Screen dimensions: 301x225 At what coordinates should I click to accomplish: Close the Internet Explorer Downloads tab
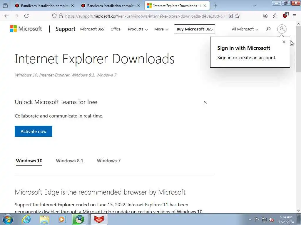coord(205,6)
